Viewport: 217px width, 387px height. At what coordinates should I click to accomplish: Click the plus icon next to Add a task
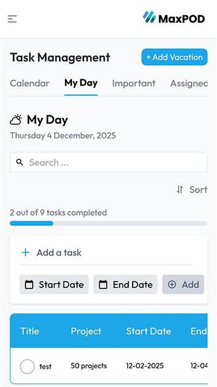pos(26,253)
